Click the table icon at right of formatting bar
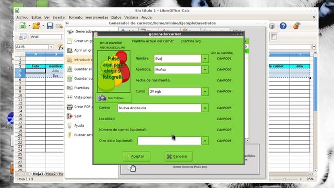 point(273,37)
